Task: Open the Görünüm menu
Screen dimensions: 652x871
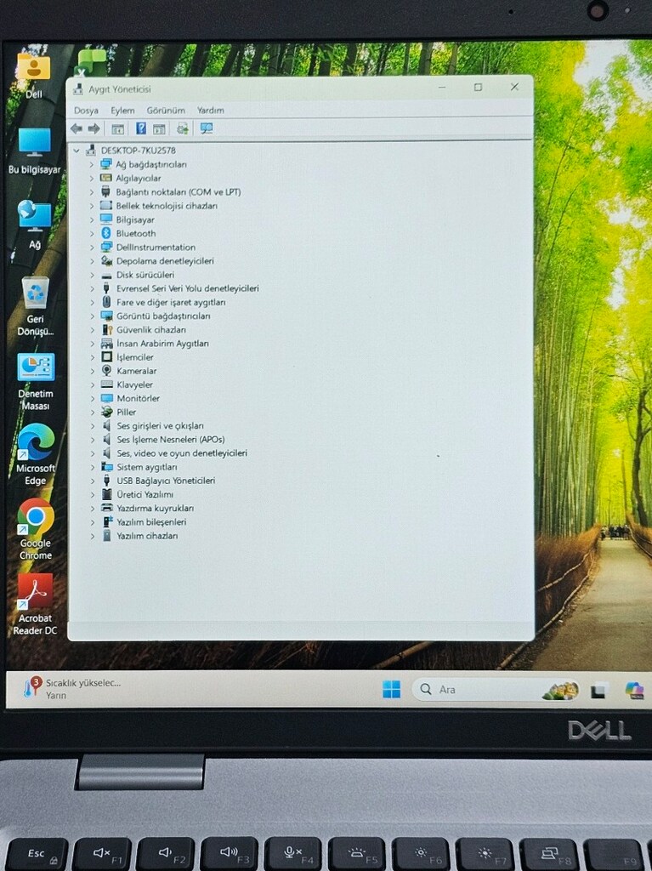Action: click(166, 111)
